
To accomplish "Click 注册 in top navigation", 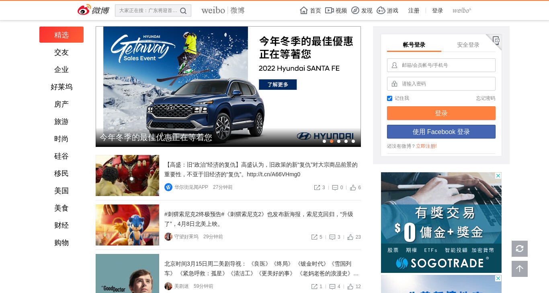I will click(414, 10).
